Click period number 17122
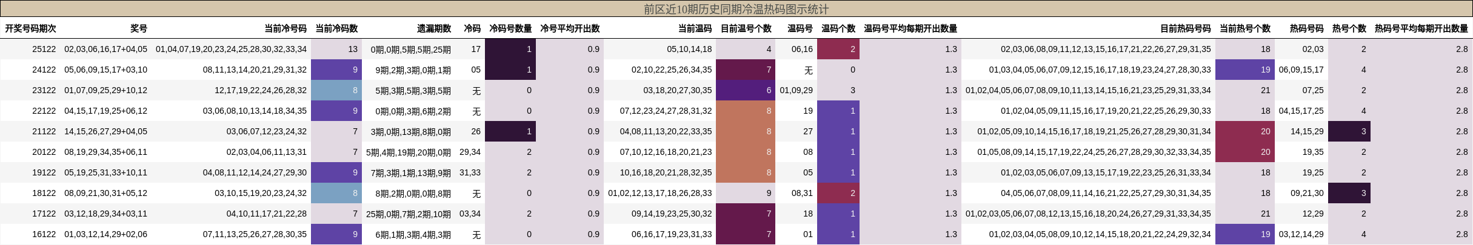The image size is (1473, 245). [x=44, y=214]
